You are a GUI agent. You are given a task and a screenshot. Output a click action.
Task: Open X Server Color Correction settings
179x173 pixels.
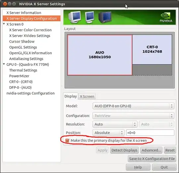coord(30,30)
